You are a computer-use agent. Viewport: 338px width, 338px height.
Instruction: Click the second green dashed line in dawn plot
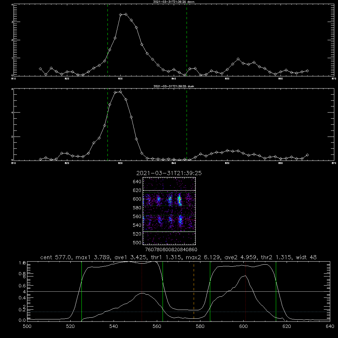tap(187, 40)
